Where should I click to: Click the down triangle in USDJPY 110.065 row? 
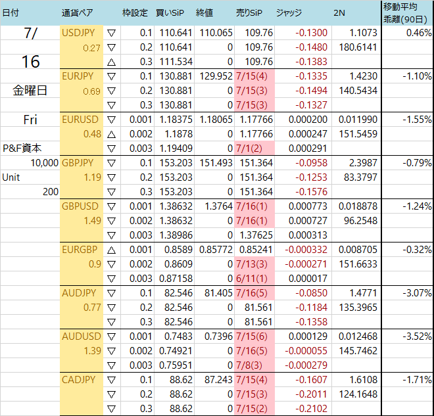coord(111,34)
